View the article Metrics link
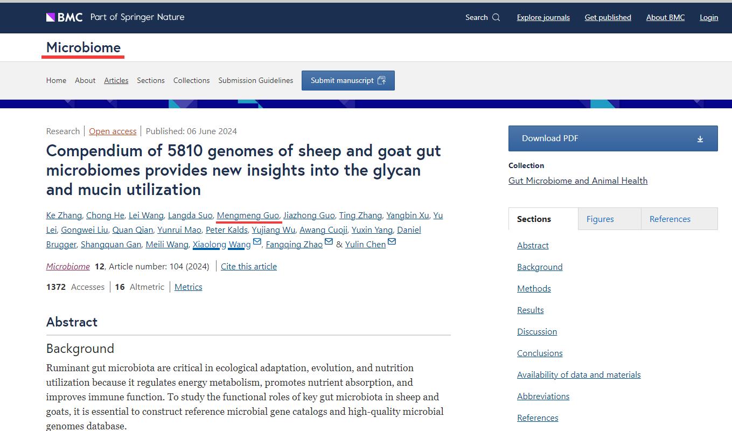This screenshot has height=431, width=732. [188, 287]
